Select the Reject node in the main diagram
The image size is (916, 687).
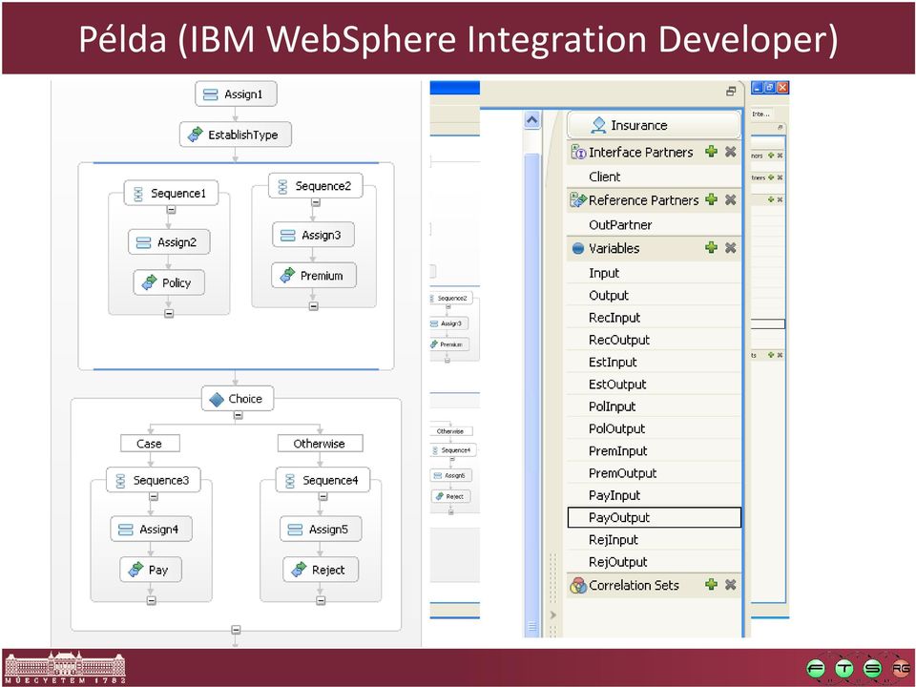[321, 571]
